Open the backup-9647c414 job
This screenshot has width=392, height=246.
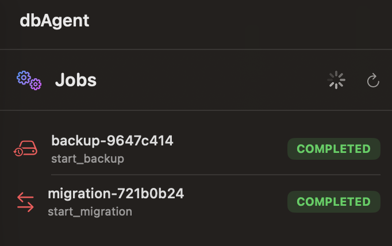click(x=112, y=141)
